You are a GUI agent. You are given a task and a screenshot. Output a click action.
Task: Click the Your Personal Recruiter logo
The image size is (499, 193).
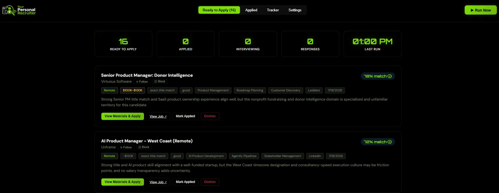[19, 11]
